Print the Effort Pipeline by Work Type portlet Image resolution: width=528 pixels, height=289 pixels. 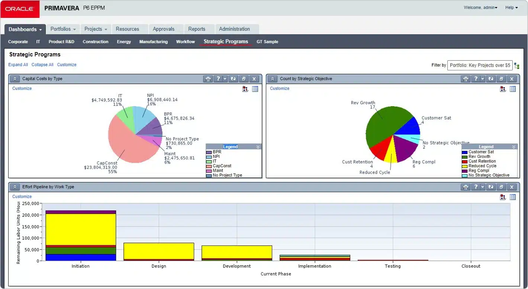tap(466, 187)
